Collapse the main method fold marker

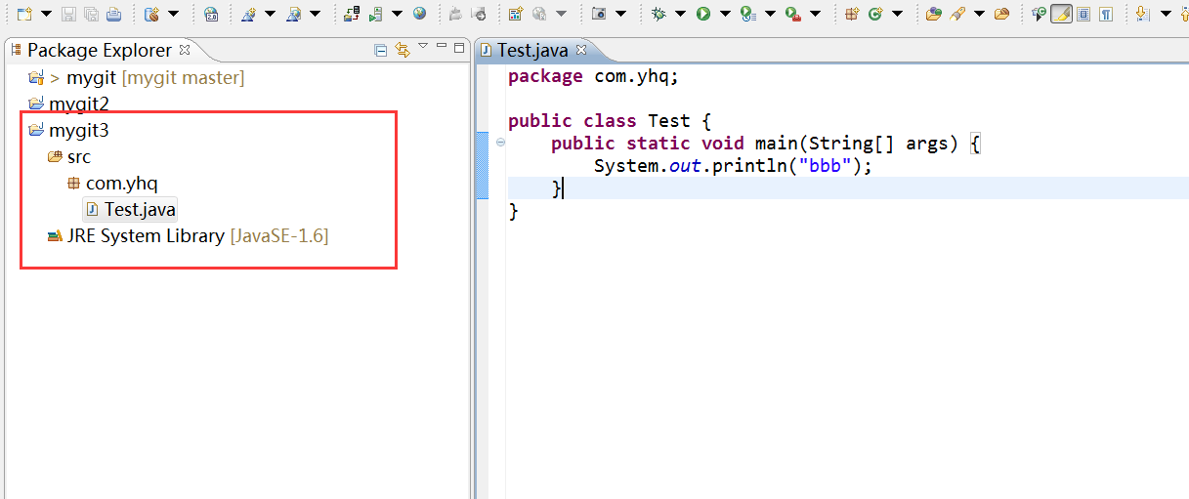(x=500, y=143)
